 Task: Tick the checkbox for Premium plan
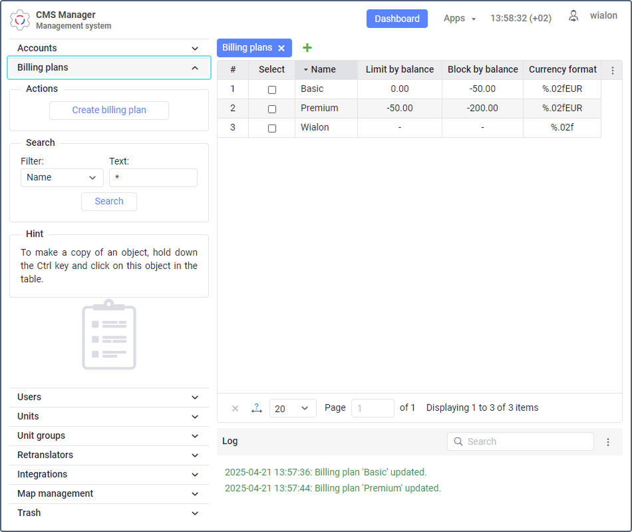pos(272,109)
